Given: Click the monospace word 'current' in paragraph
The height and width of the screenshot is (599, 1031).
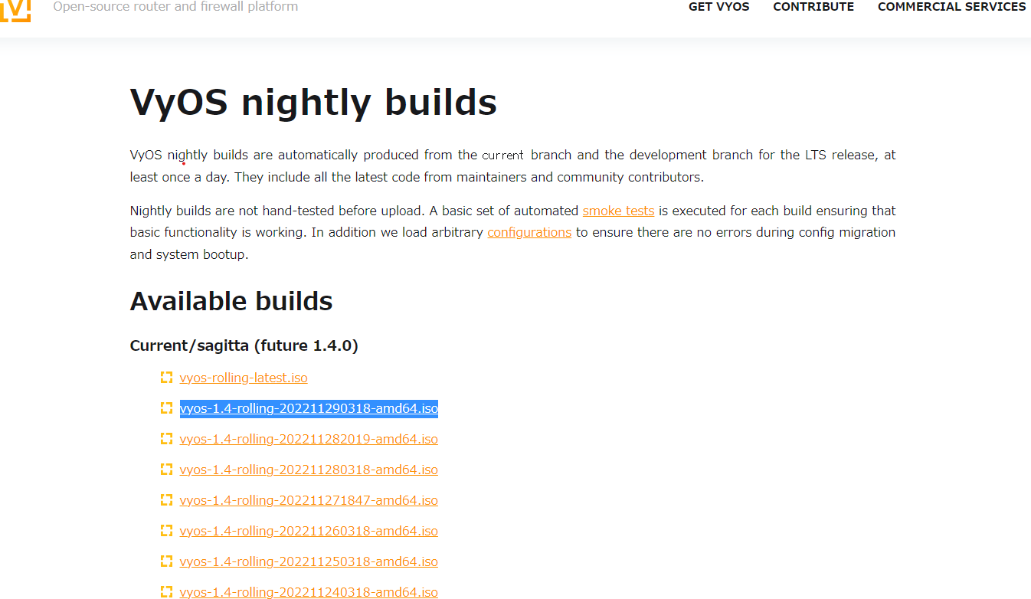Looking at the screenshot, I should 503,155.
